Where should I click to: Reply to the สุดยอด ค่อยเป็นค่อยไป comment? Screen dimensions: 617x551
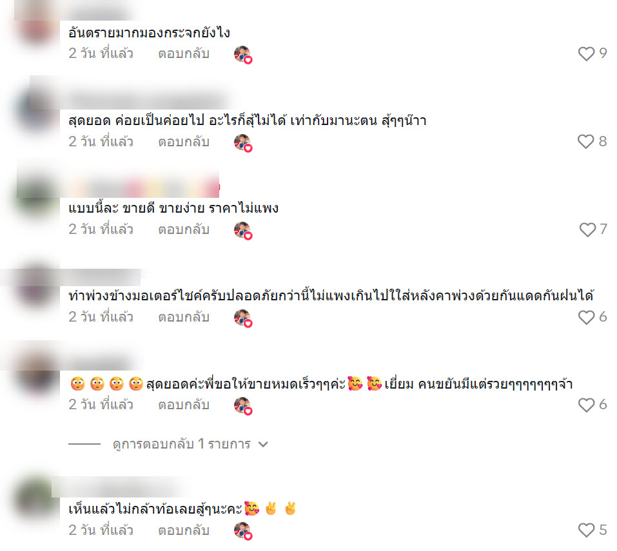point(183,142)
